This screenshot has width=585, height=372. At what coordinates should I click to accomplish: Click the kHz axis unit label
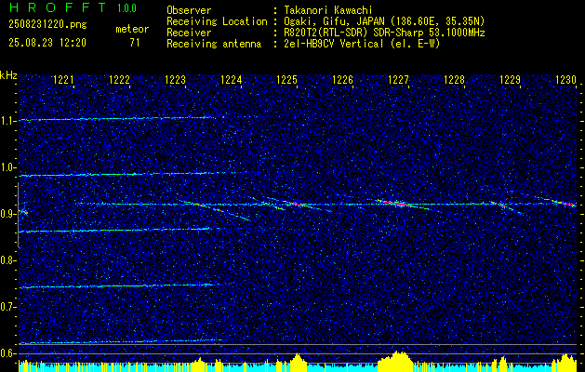[8, 75]
